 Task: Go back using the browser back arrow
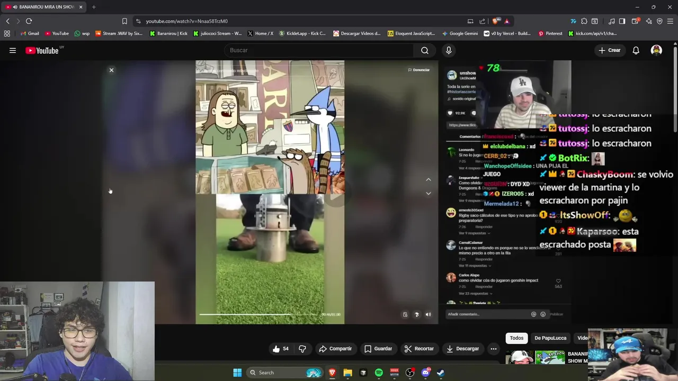click(x=7, y=21)
